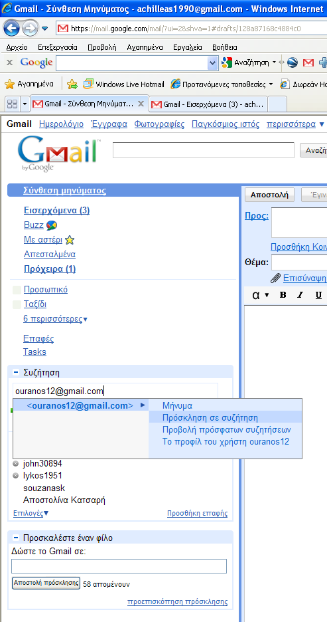Click the address bar URL field
The image size is (327, 622).
[191, 28]
